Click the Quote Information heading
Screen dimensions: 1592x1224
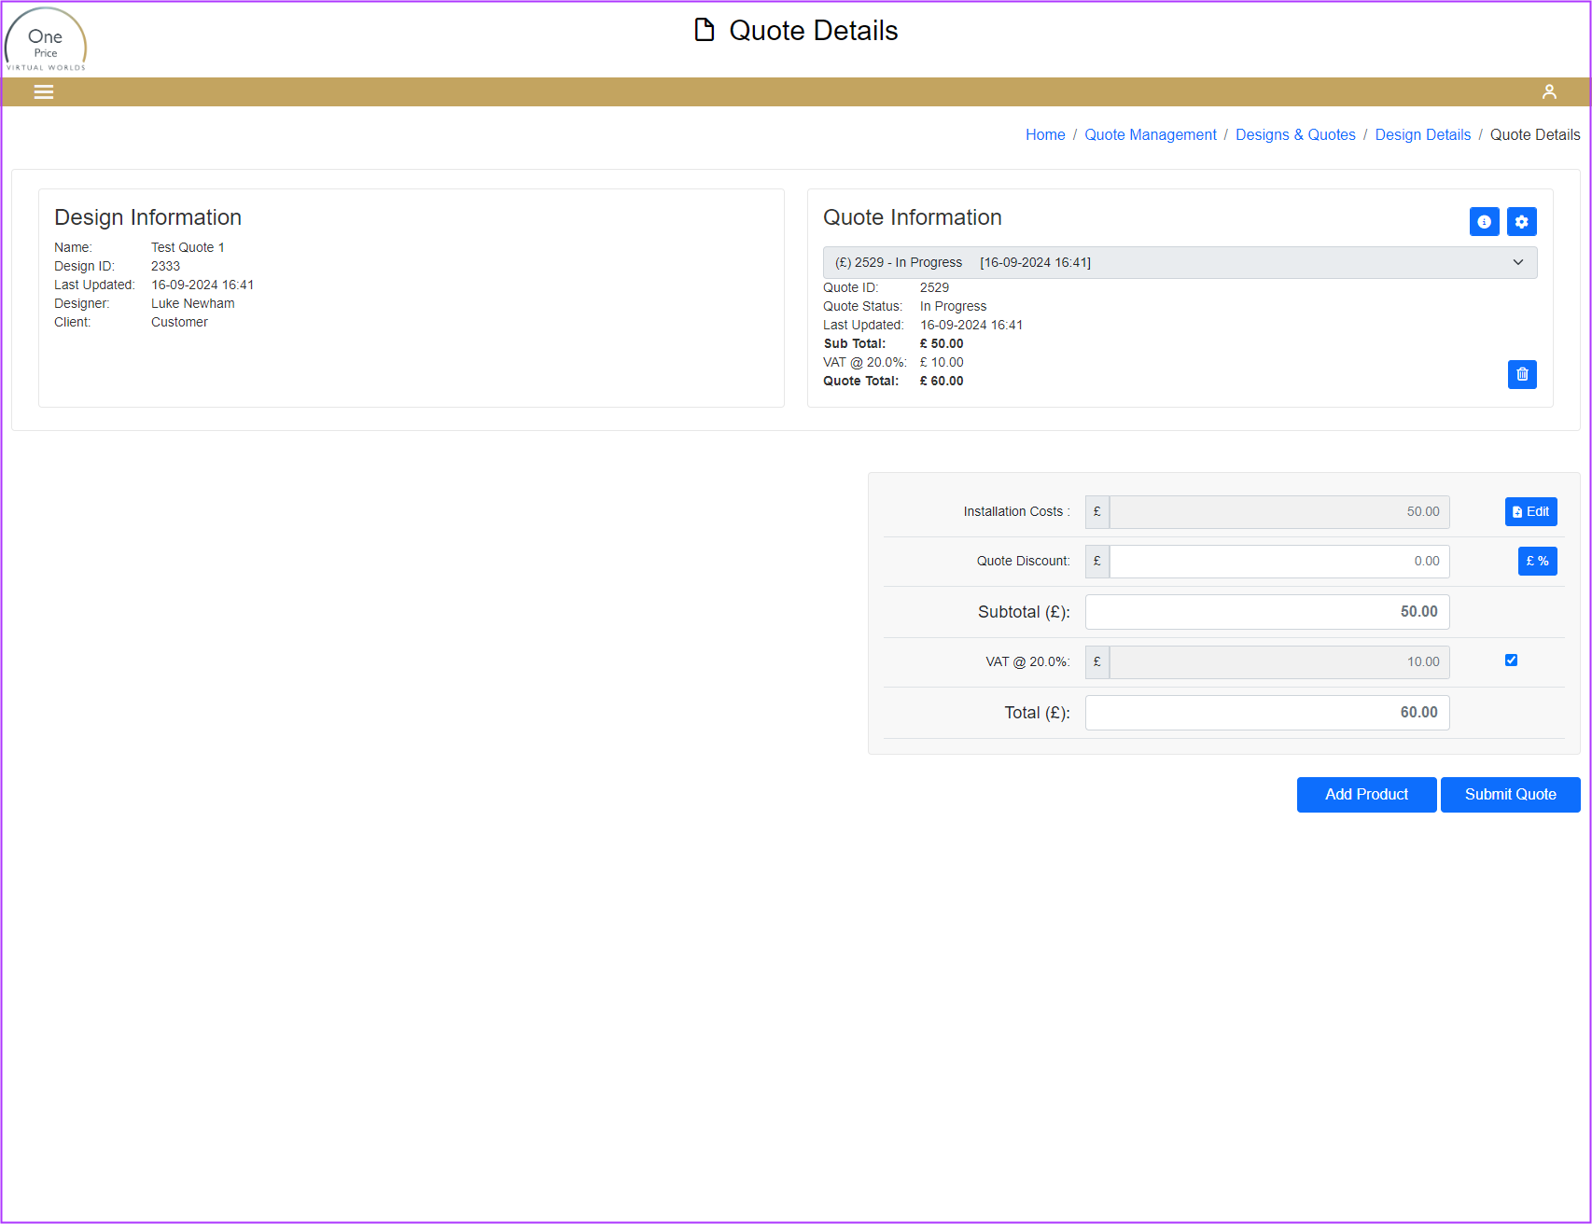[912, 217]
